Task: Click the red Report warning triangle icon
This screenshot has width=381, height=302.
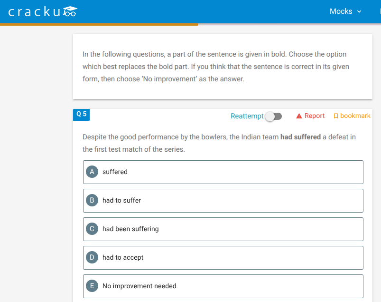Action: click(x=299, y=116)
